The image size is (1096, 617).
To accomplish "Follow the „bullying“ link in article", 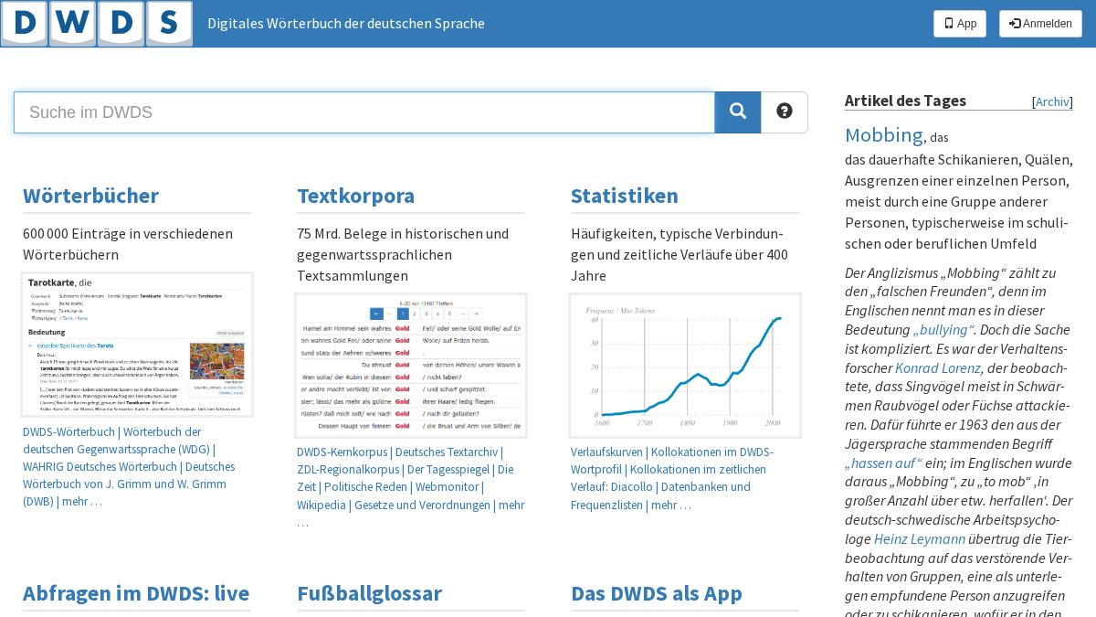I will tap(943, 329).
